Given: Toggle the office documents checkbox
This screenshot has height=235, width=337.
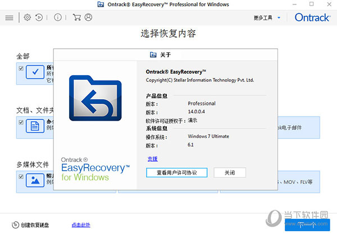Looking at the screenshot, I should tap(21, 122).
